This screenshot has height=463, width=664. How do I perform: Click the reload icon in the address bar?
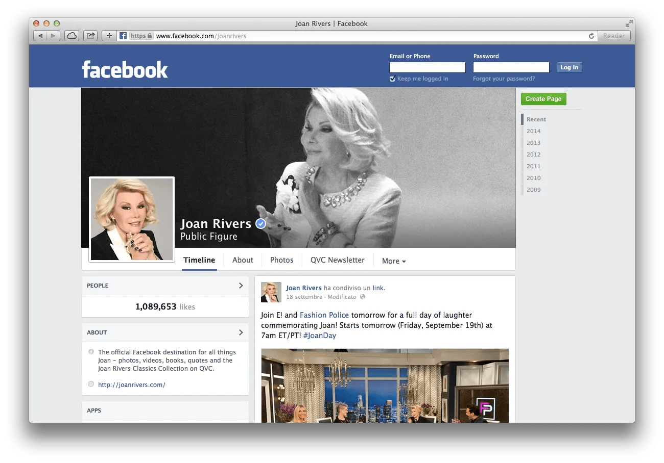coord(591,36)
